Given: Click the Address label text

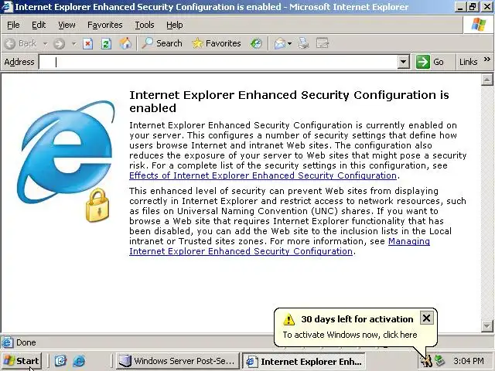Looking at the screenshot, I should coord(19,62).
